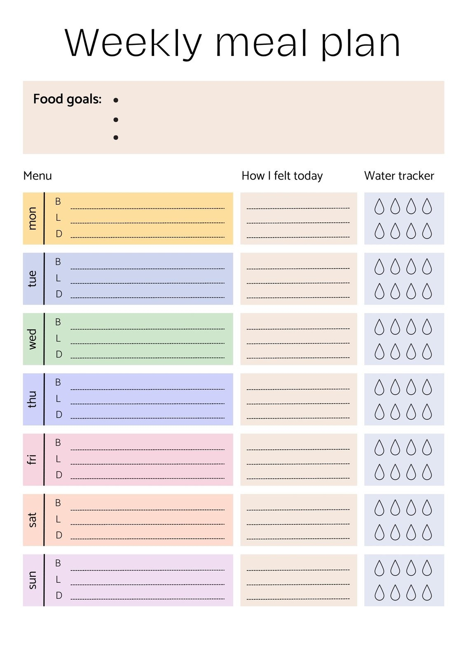This screenshot has width=466, height=659.
Task: Select the "sun" day label
Action: [x=32, y=580]
